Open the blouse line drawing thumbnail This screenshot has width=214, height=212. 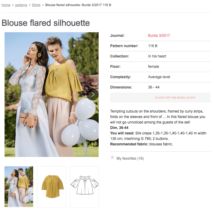(84, 187)
